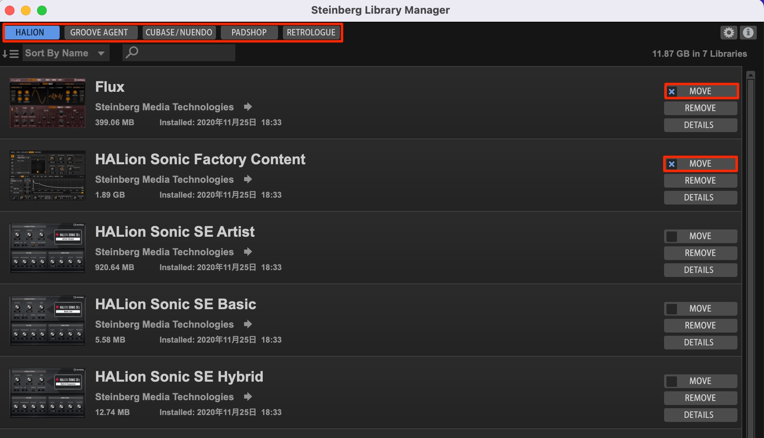Open vendor arrow for HALion Sonic SE Hybrid
Viewport: 764px width, 438px height.
pyautogui.click(x=248, y=397)
